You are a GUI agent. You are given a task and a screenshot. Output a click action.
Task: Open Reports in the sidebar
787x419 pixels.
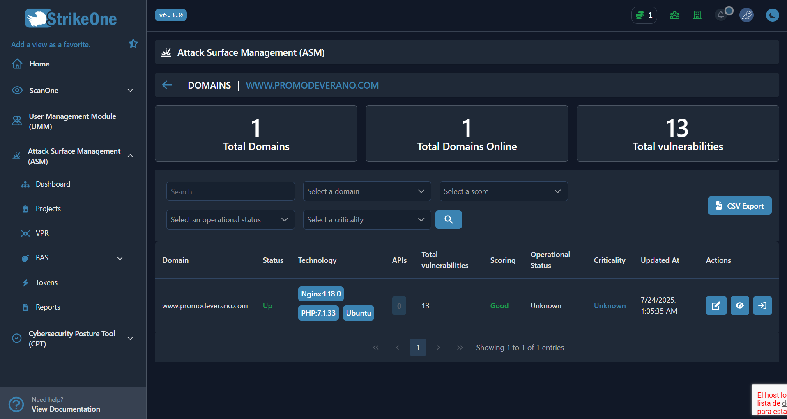click(48, 307)
